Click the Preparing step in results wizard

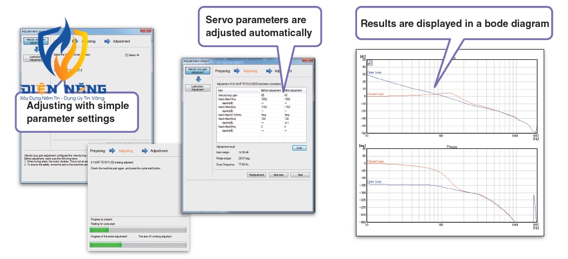tap(222, 71)
